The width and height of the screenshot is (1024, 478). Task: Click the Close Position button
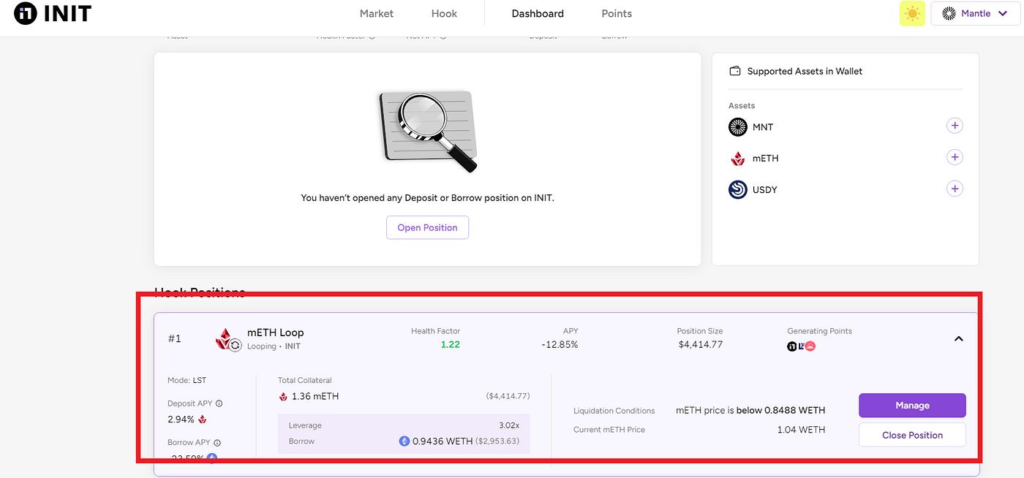coord(912,435)
